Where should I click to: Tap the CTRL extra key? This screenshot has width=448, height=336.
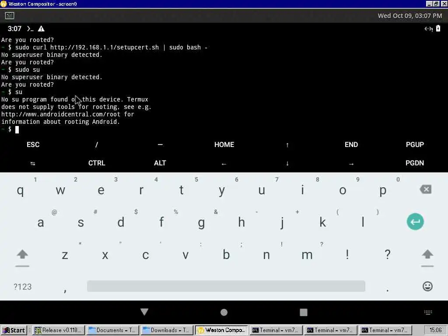click(97, 163)
